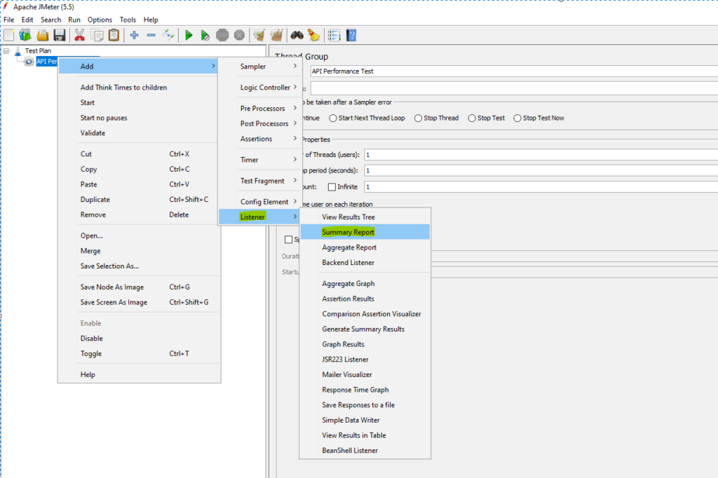Expand the Sampler submenu

click(259, 67)
